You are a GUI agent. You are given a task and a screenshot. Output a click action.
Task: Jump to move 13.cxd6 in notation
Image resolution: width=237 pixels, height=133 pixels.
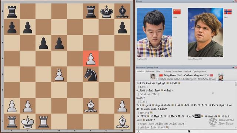pyautogui.click(x=145, y=109)
